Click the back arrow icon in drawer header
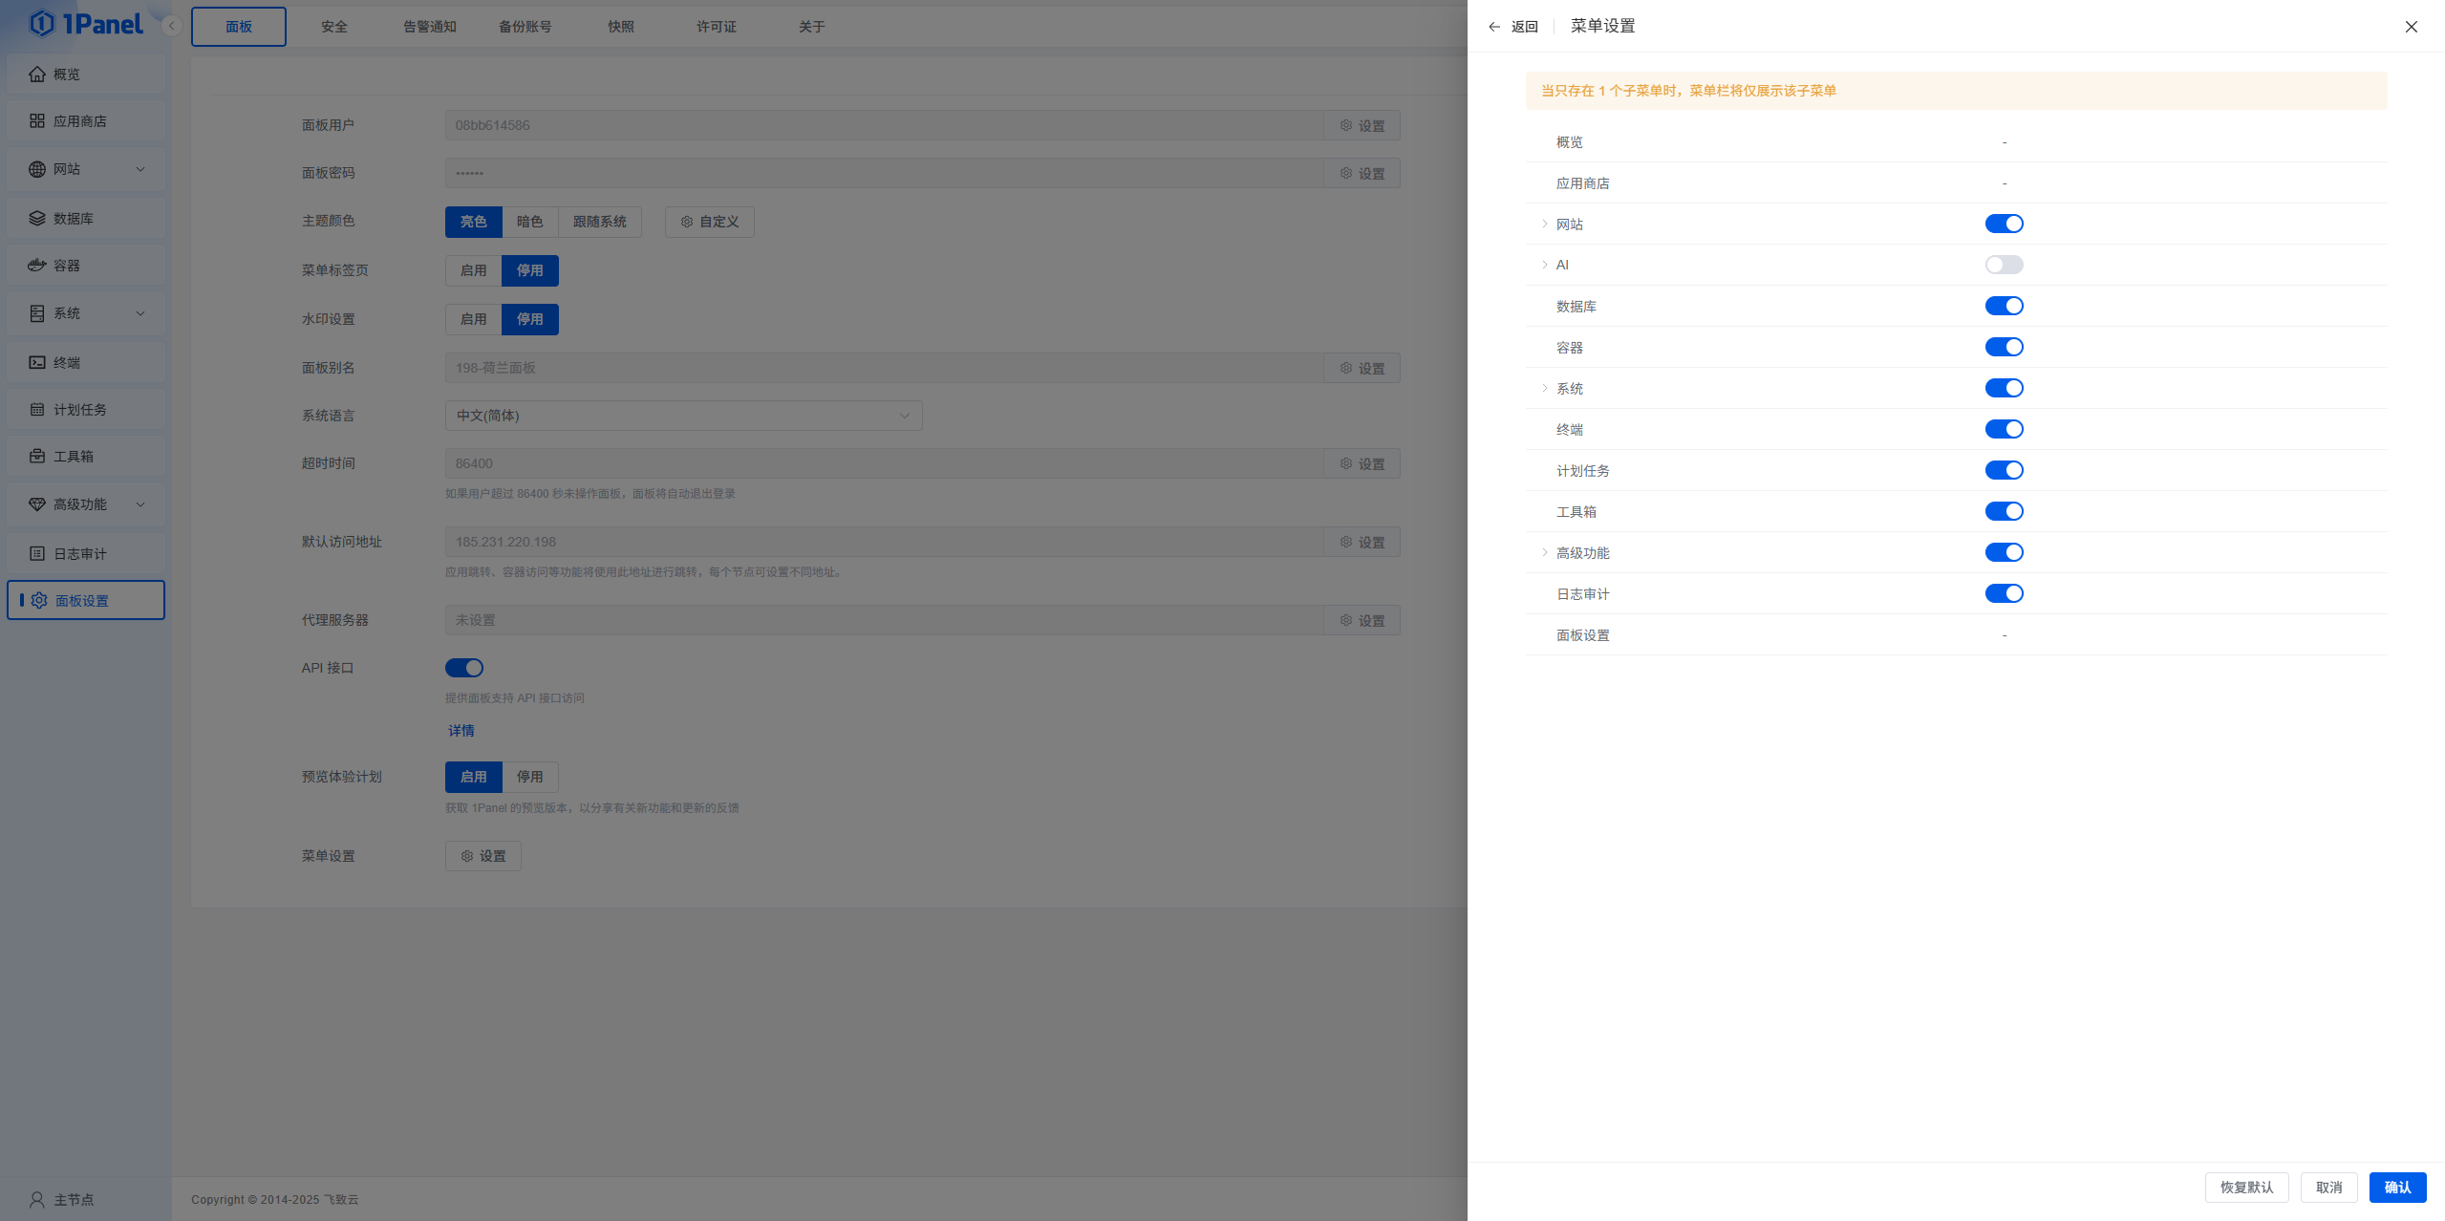The image size is (2445, 1221). click(1494, 27)
